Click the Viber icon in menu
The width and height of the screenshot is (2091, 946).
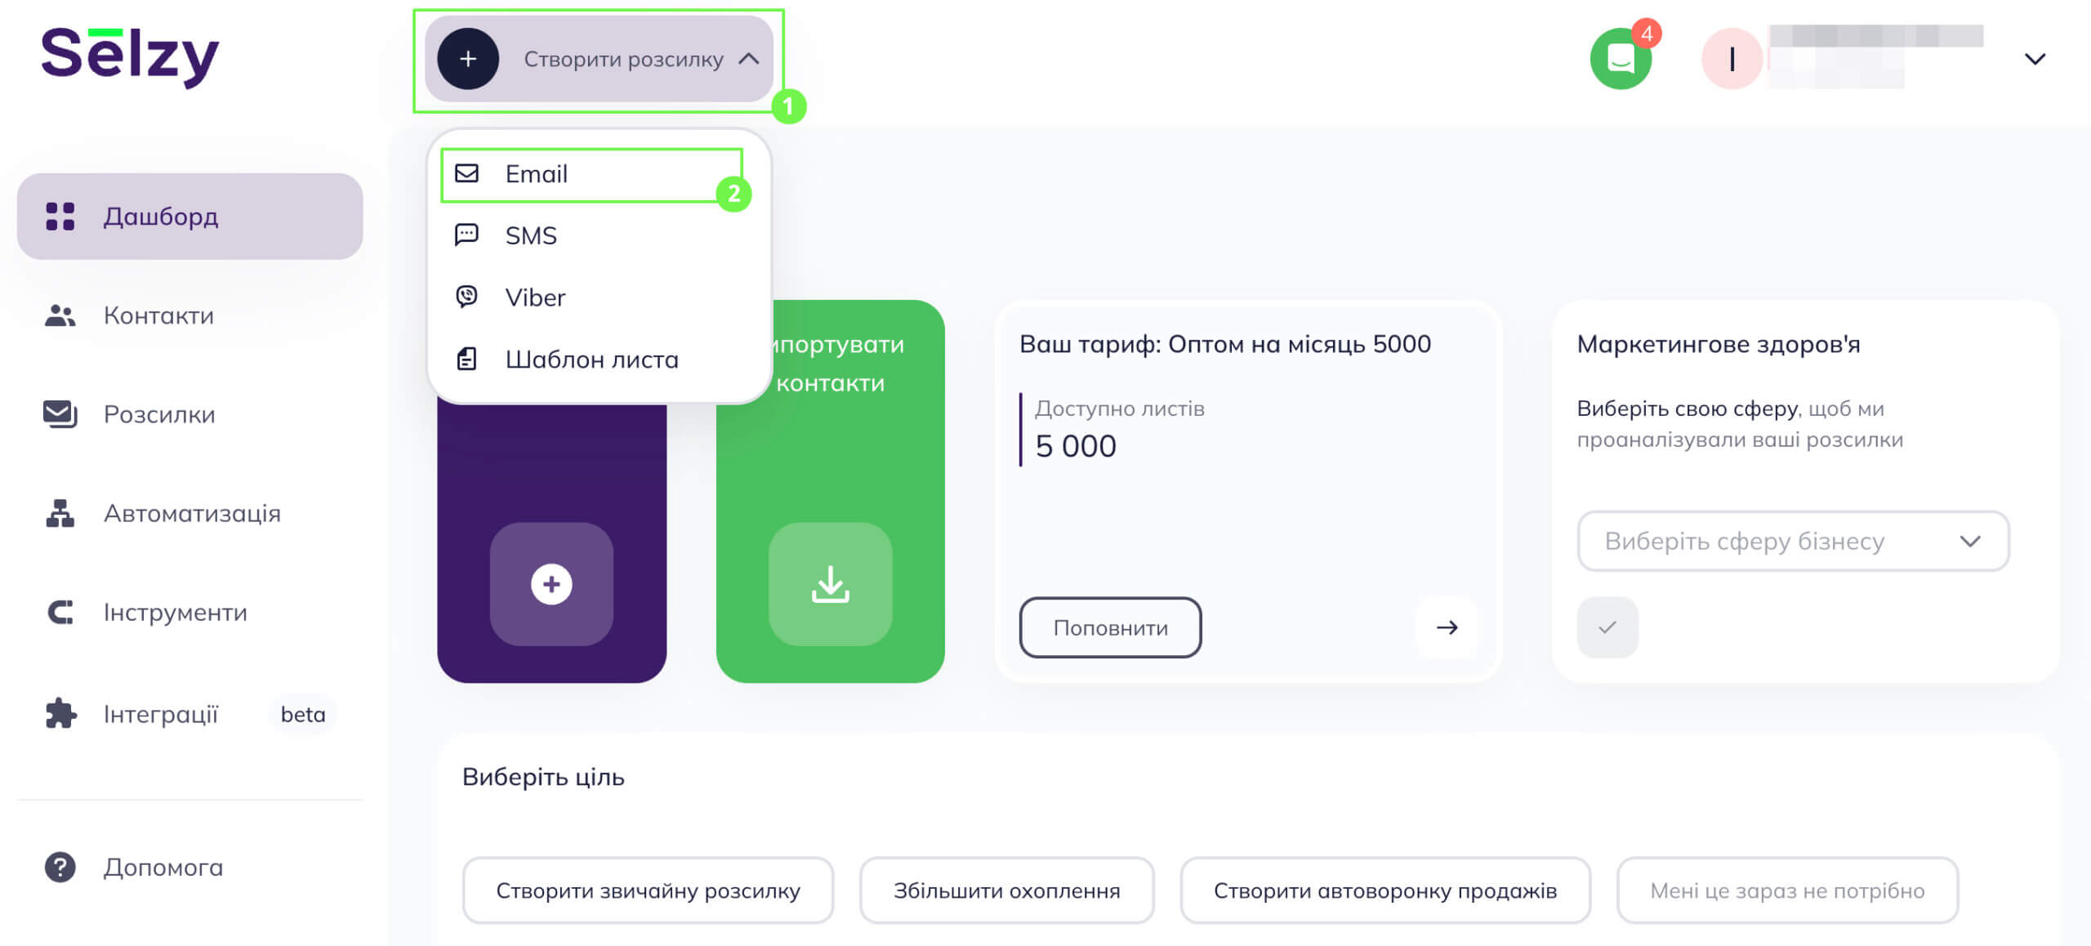[466, 297]
